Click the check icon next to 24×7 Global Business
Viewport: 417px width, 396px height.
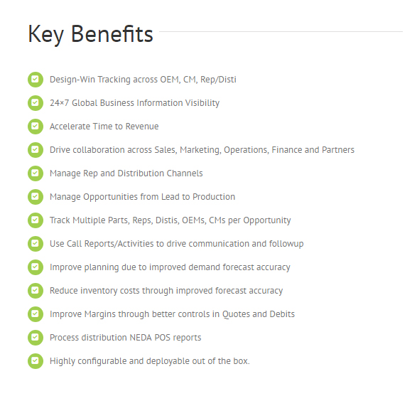coord(36,102)
